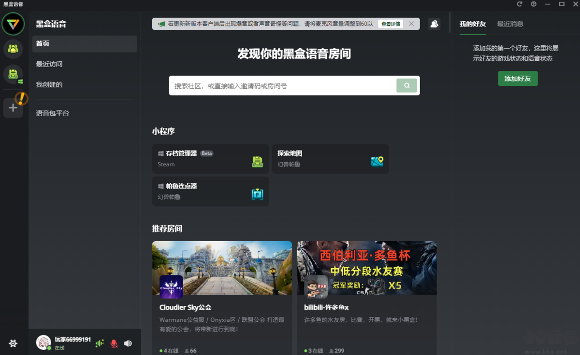
Task: Open the friends icon in leftmost sidebar
Action: tap(13, 49)
